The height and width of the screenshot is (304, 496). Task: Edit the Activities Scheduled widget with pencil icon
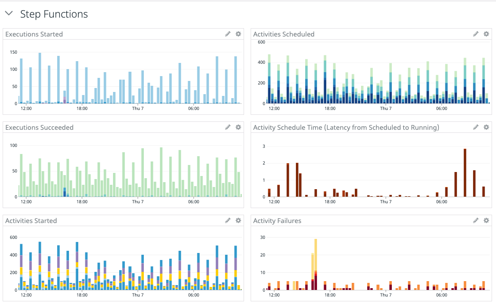coord(476,34)
